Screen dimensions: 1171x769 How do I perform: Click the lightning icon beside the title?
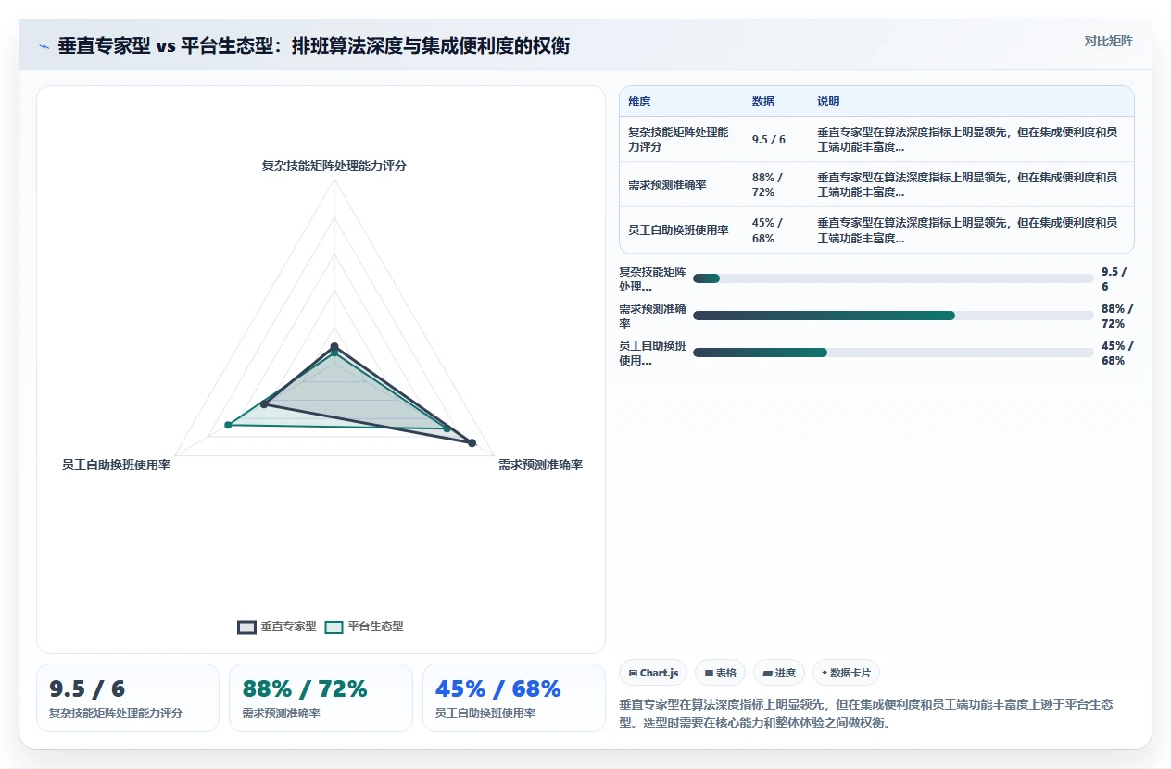(44, 46)
